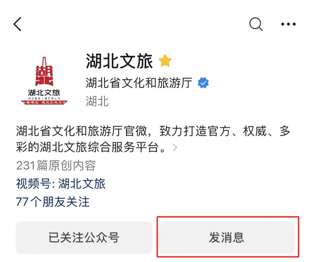Open the 湖北文旅 logo avatar

44,81
